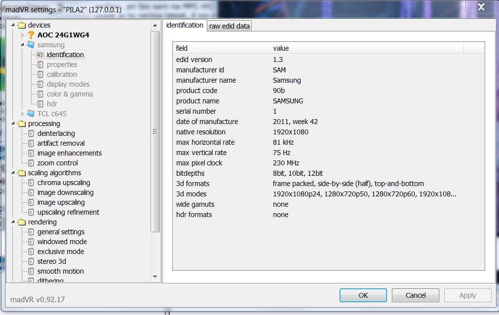Click the tree scrollbar up arrow
This screenshot has width=499, height=315.
[155, 26]
